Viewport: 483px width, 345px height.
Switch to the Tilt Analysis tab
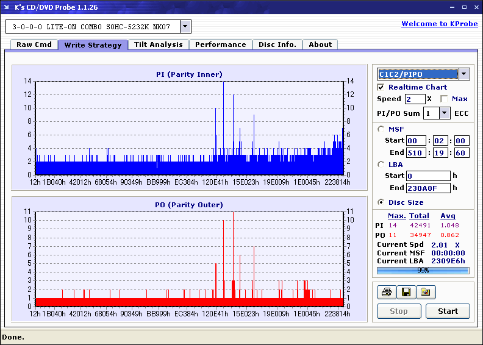pyautogui.click(x=158, y=44)
